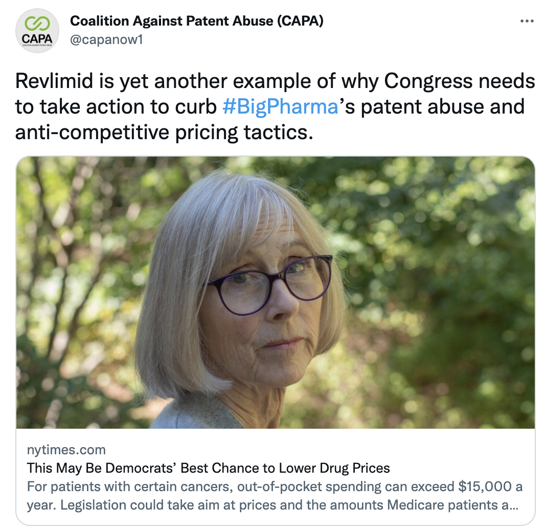Open the article preview photo of the woman
The image size is (545, 530).
click(275, 293)
